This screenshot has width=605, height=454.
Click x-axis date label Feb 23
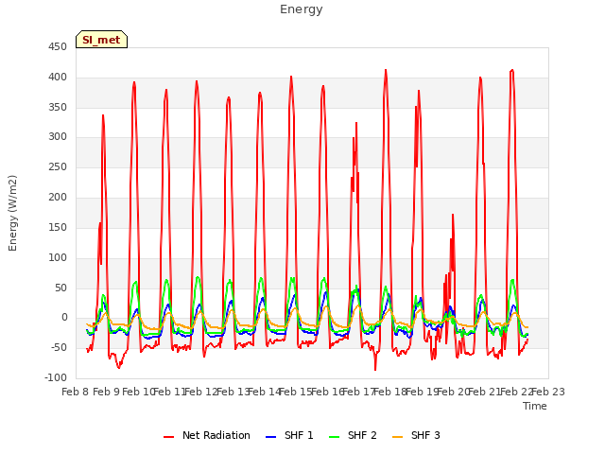[548, 392]
